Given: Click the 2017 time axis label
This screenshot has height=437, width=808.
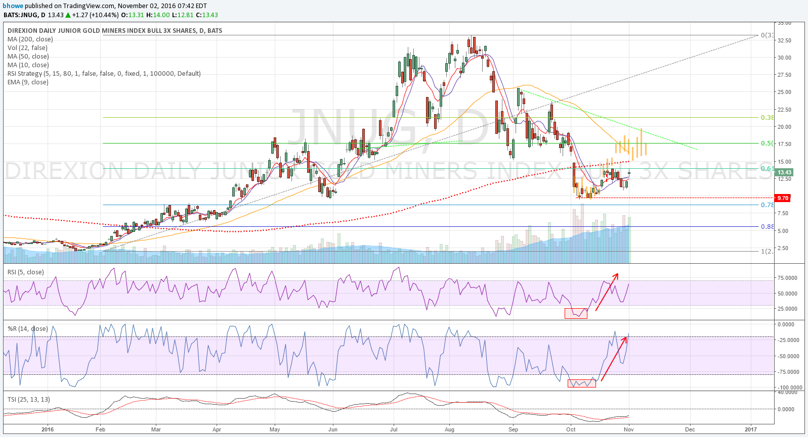Looking at the screenshot, I should pos(751,429).
